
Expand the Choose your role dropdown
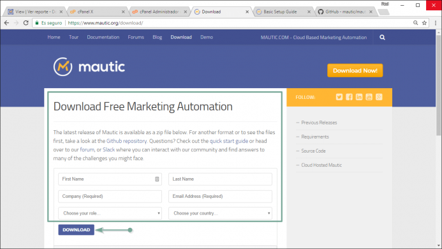tap(110, 213)
